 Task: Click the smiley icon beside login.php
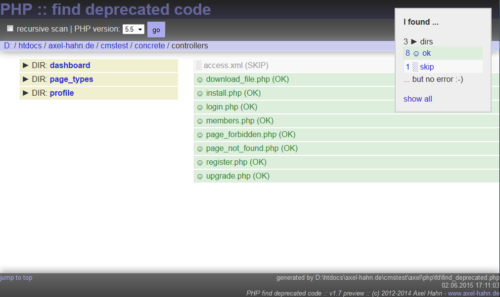click(x=200, y=108)
